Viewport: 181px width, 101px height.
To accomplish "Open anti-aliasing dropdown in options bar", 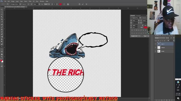I will coord(47,4).
